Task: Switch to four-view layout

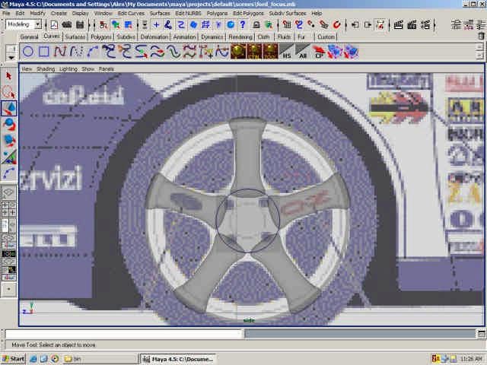Action: tap(9, 208)
